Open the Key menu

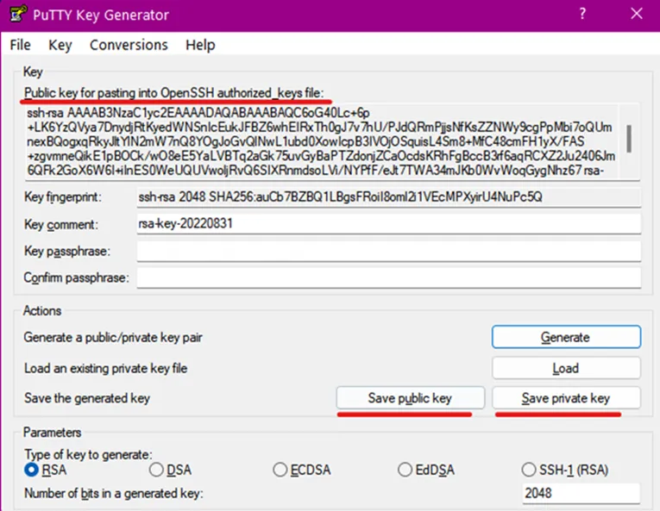(60, 45)
